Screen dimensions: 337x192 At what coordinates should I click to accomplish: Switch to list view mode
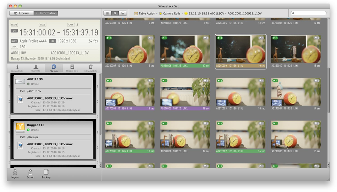(107, 13)
